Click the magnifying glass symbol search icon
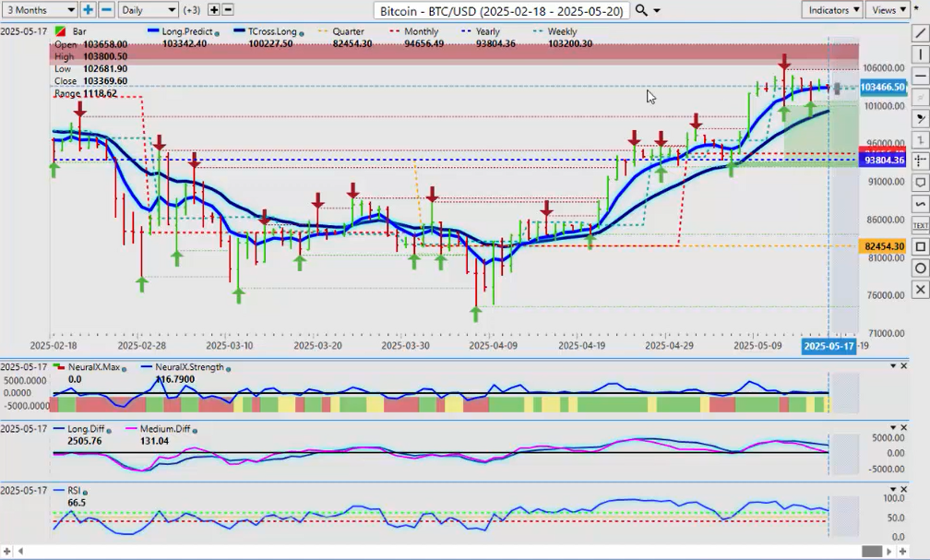The width and height of the screenshot is (930, 560). tap(640, 10)
